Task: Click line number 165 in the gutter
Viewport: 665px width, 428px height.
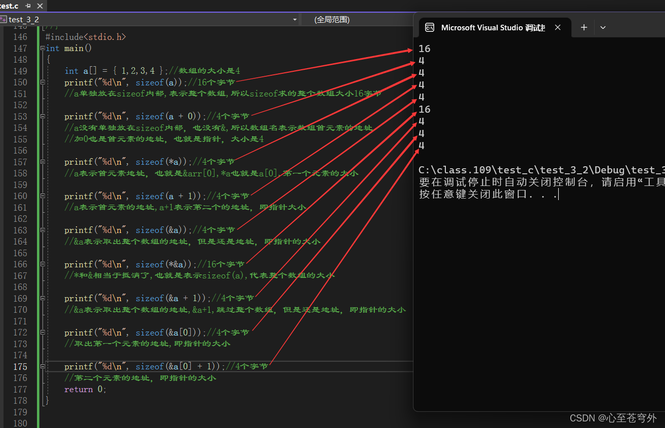Action: click(x=20, y=253)
